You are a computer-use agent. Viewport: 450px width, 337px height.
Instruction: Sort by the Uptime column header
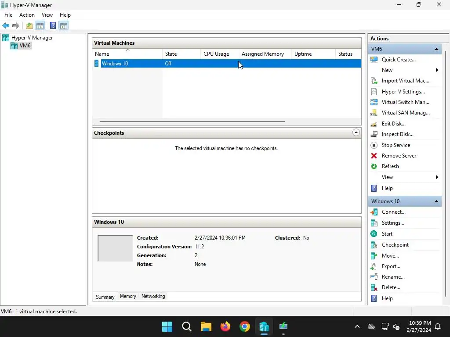313,54
